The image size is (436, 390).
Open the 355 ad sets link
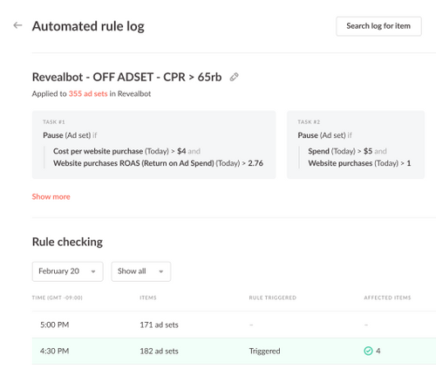tap(88, 93)
